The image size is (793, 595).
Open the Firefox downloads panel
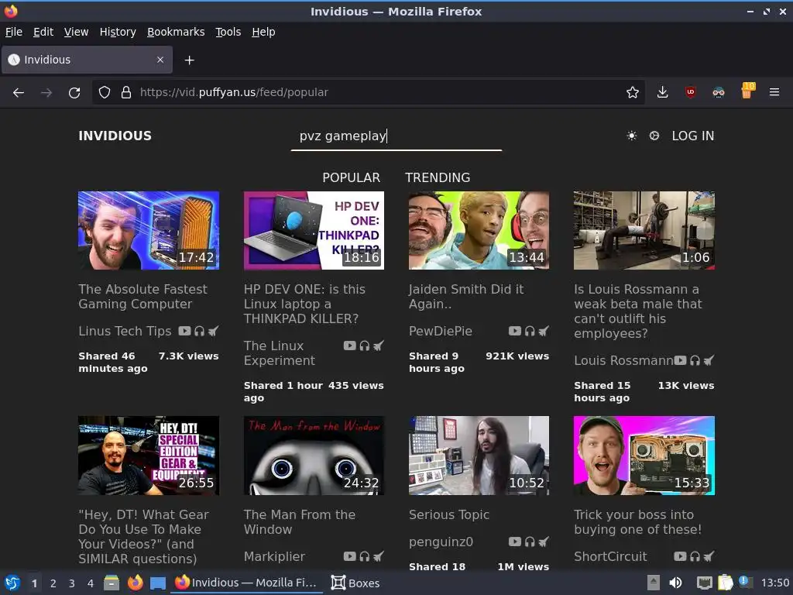663,93
